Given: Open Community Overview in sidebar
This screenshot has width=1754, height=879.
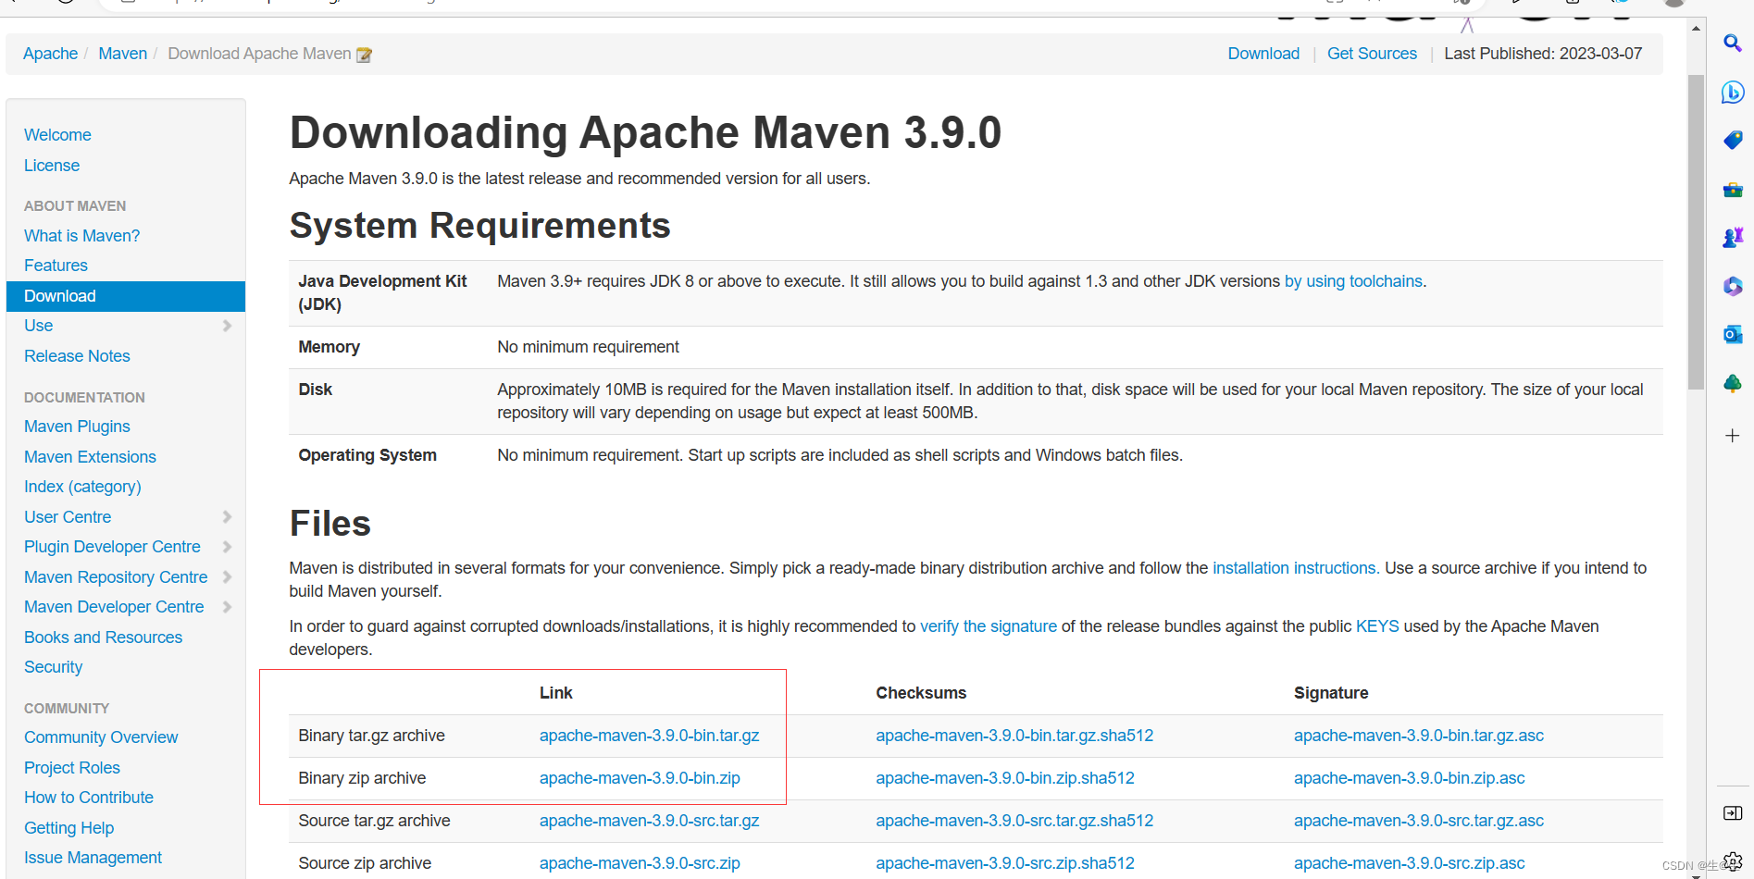Looking at the screenshot, I should click(101, 737).
